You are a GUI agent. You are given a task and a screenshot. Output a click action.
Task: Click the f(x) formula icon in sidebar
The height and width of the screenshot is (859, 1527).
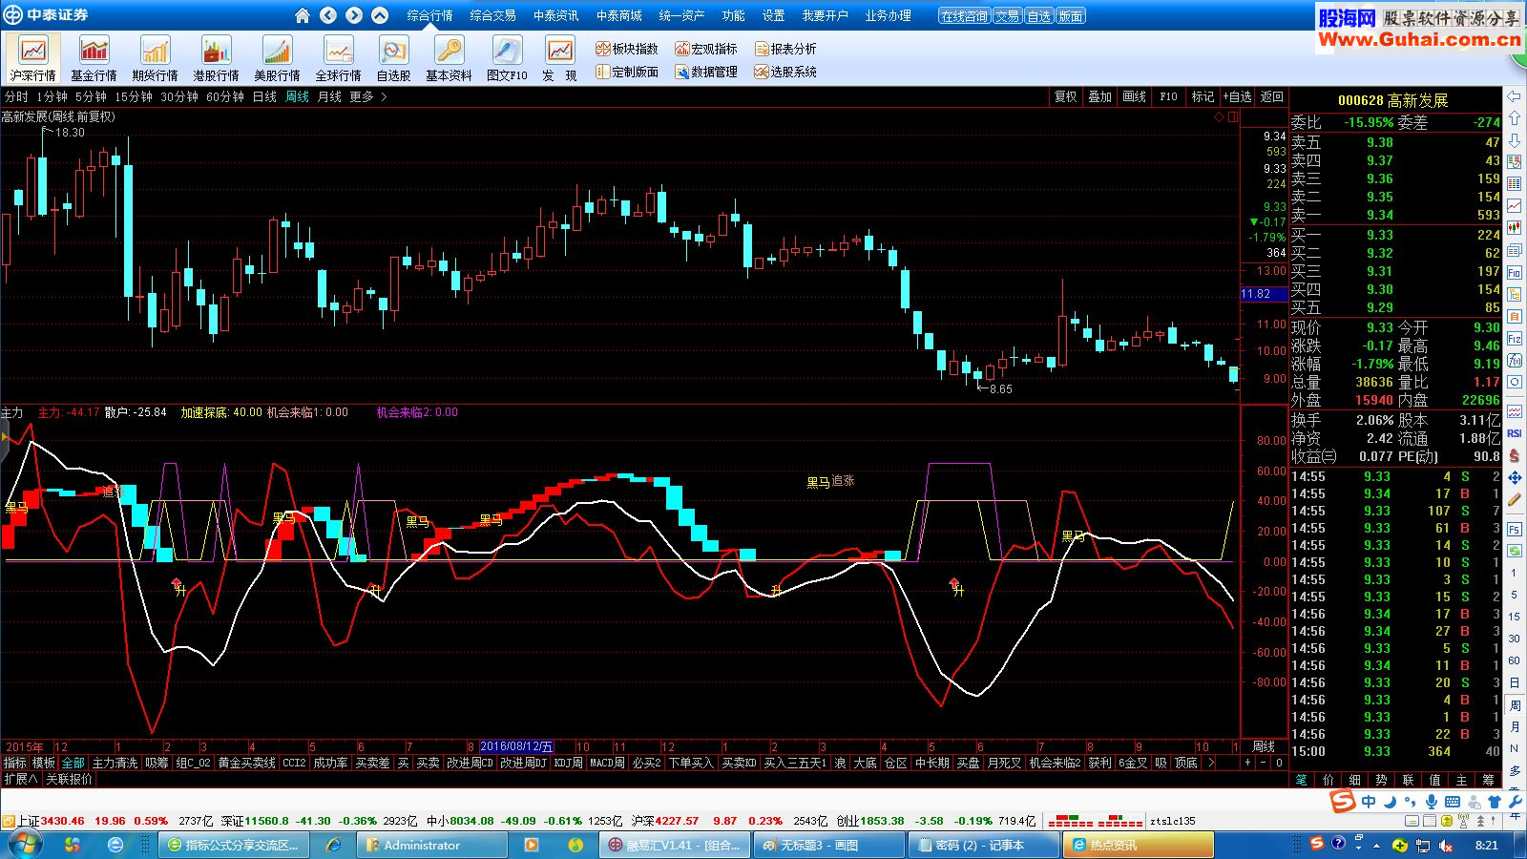pos(1515,361)
